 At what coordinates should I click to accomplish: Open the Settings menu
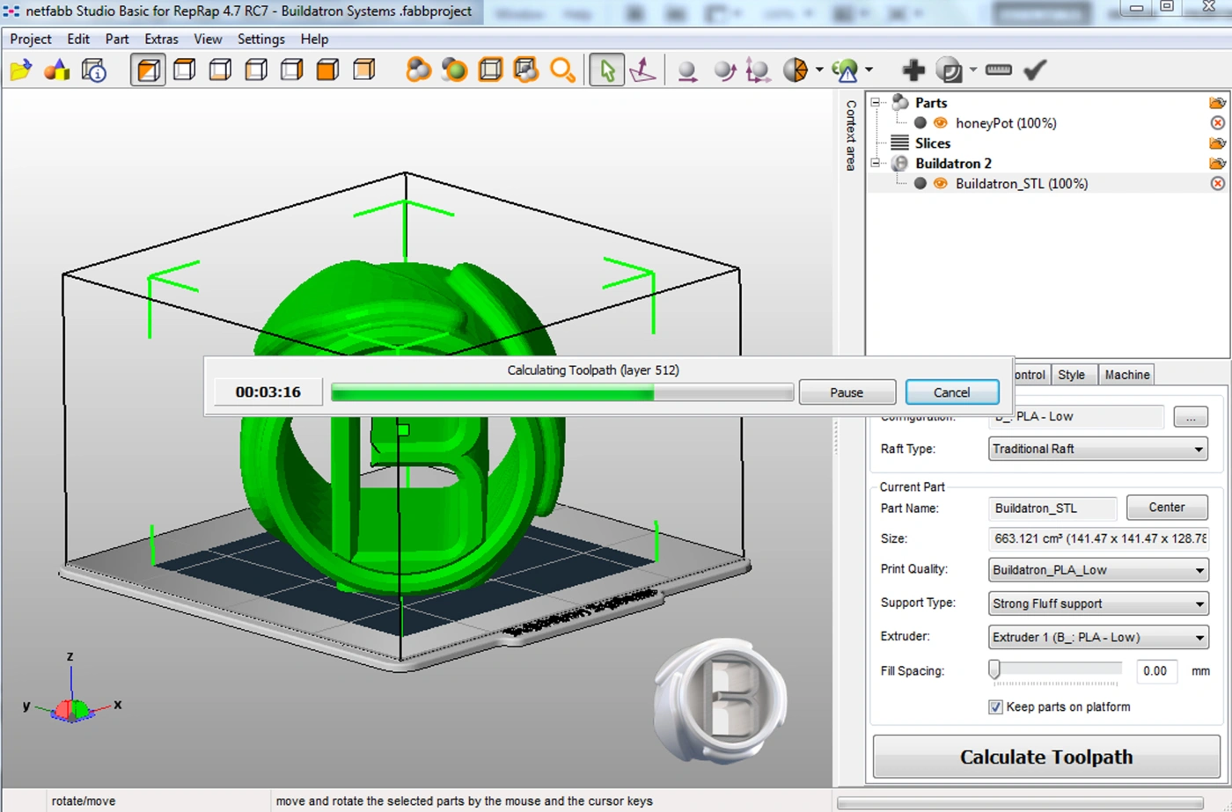click(x=261, y=40)
